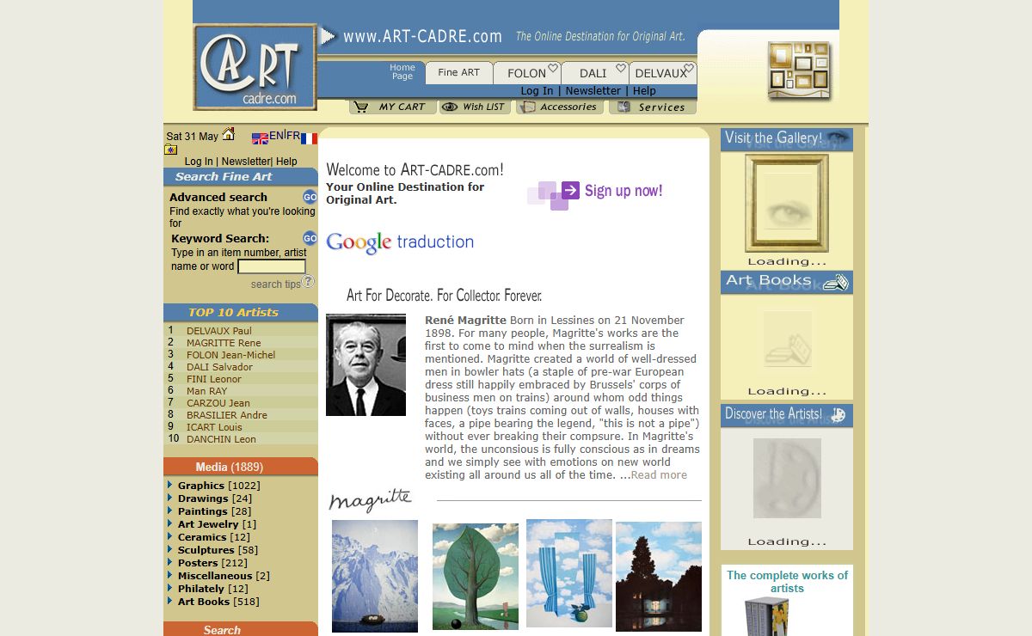
Task: Expand the Paintings media category arrow
Action: pyautogui.click(x=170, y=511)
